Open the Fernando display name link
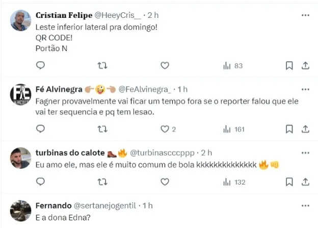Image resolution: width=318 pixels, height=228 pixels. [x=54, y=205]
